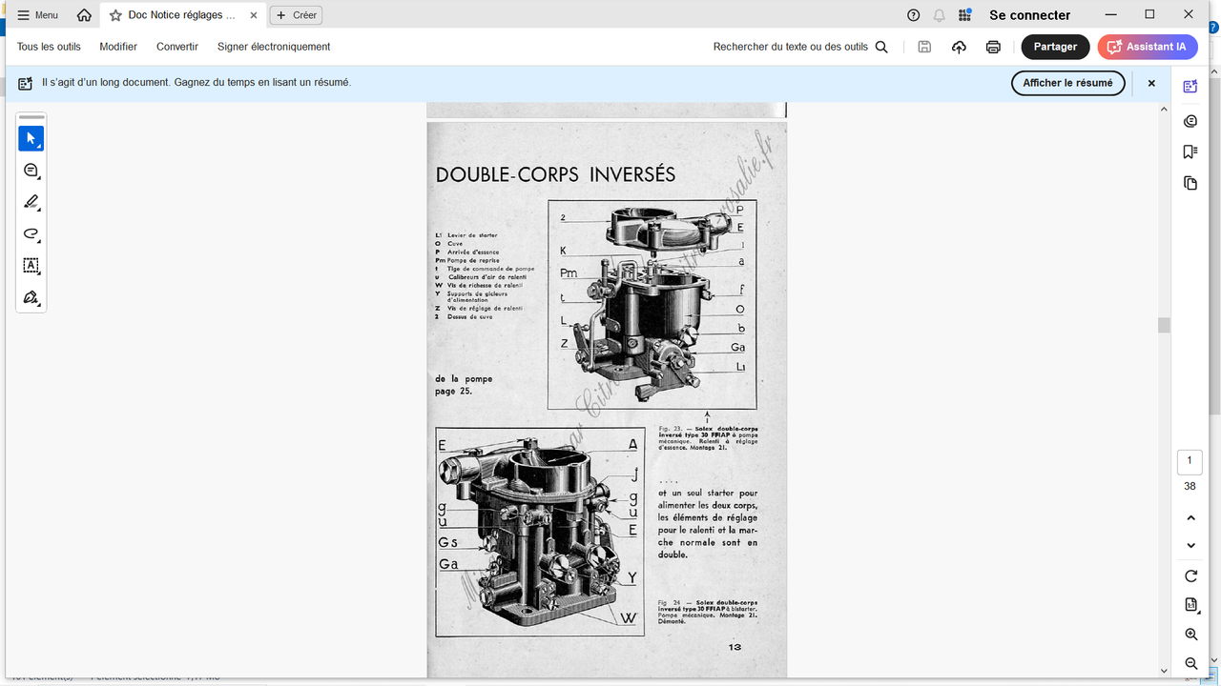1221x686 pixels.
Task: Activate the text box tool
Action: tap(31, 265)
